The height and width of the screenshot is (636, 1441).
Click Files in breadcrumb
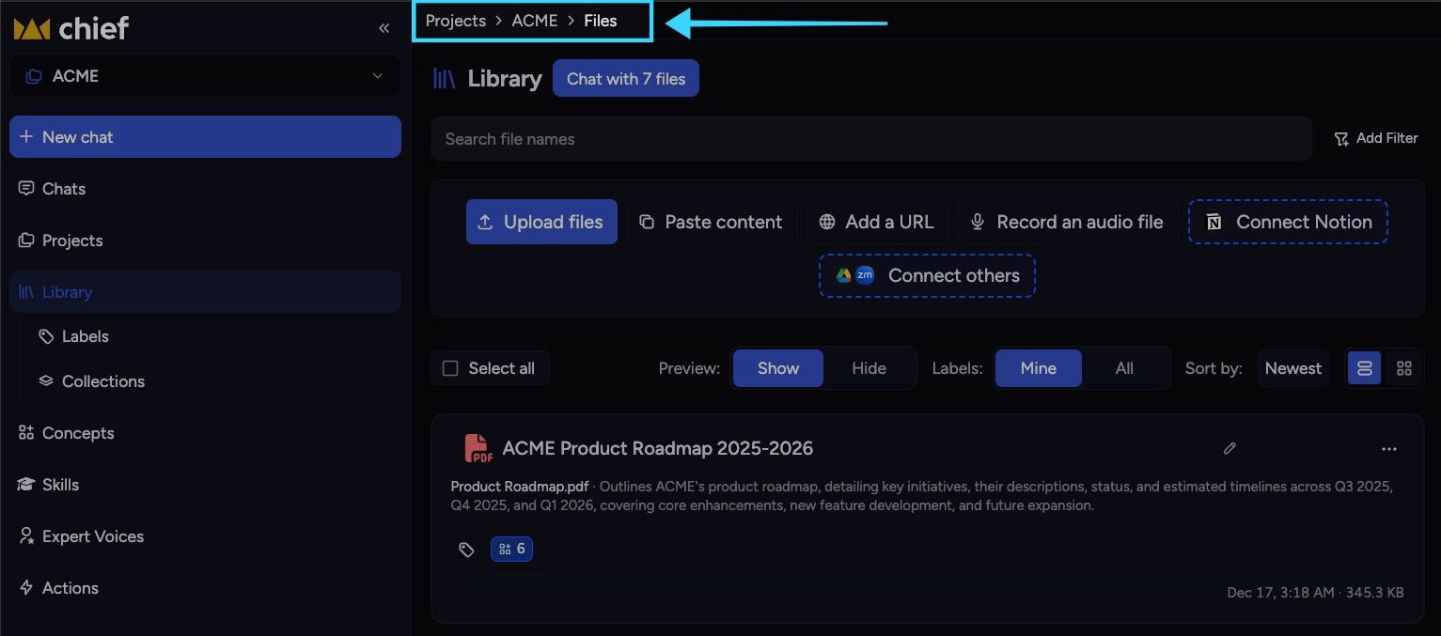click(601, 21)
